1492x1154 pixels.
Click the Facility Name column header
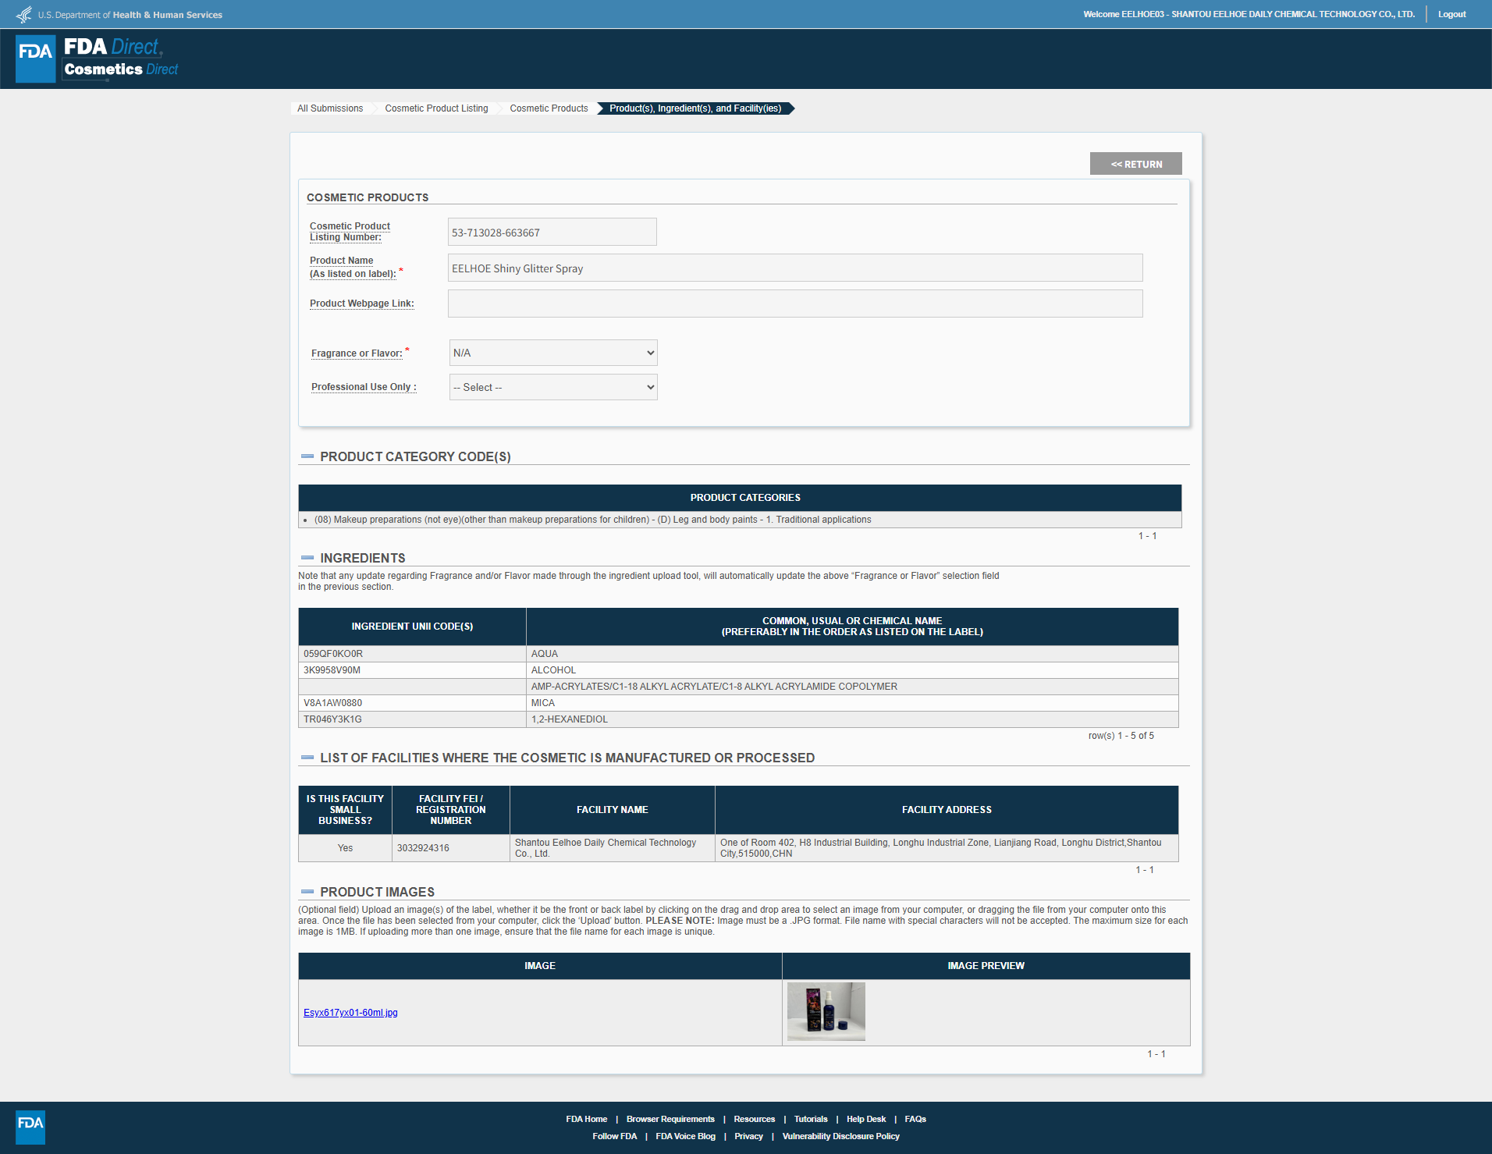click(613, 810)
